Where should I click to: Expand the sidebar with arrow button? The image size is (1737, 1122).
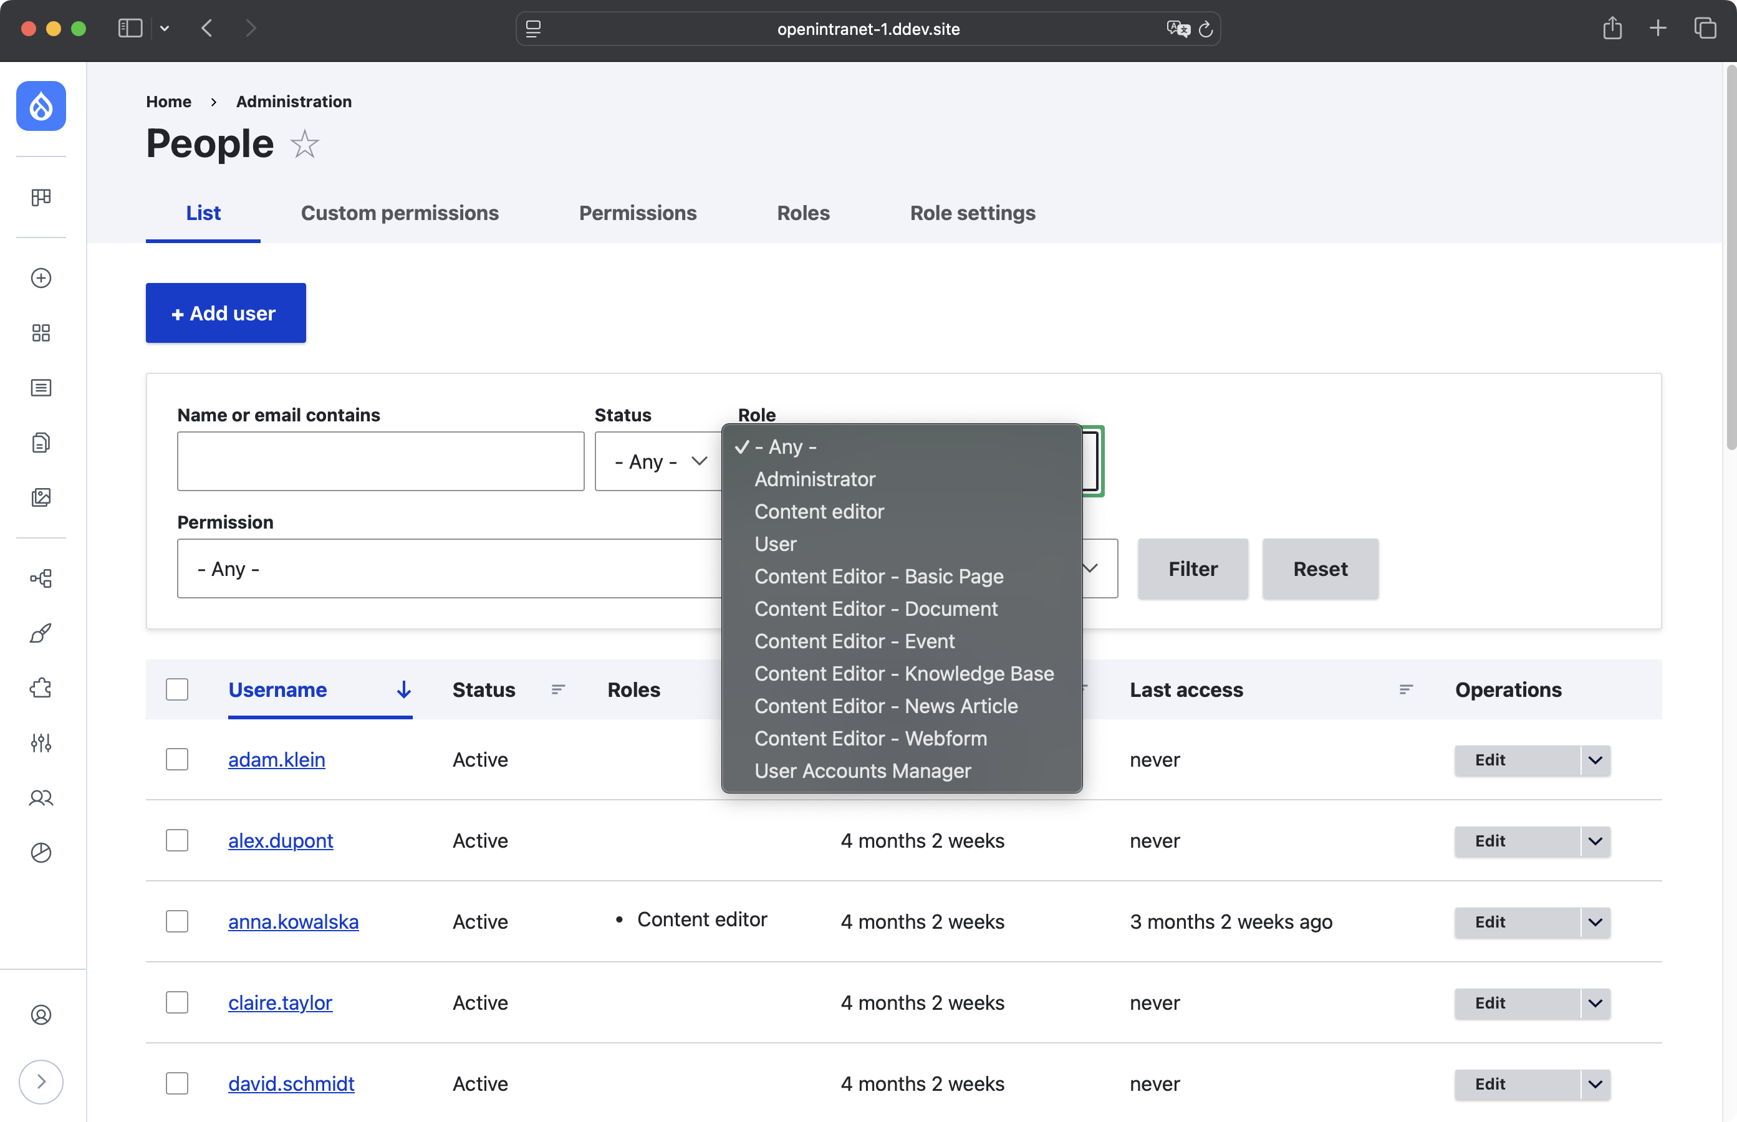pyautogui.click(x=41, y=1082)
